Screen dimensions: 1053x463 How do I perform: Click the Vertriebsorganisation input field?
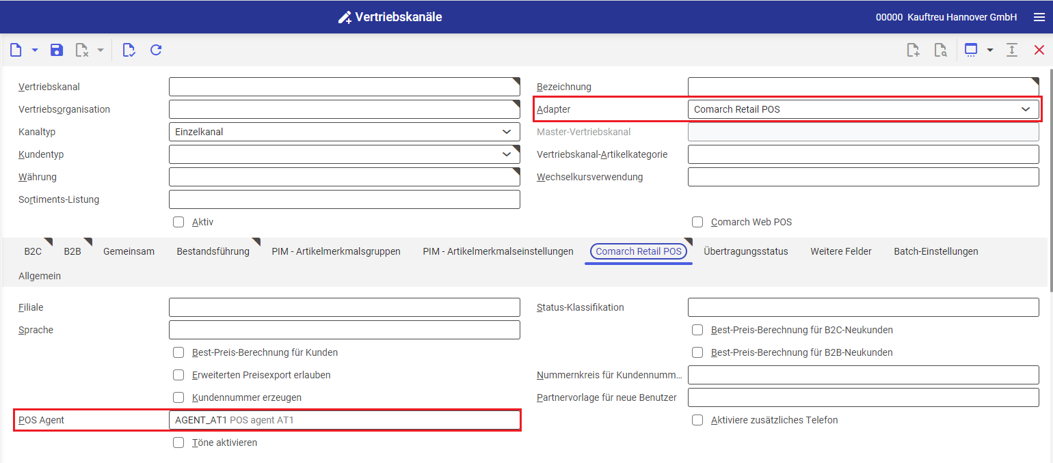click(x=345, y=109)
